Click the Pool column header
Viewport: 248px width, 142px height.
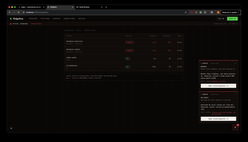click(x=179, y=36)
